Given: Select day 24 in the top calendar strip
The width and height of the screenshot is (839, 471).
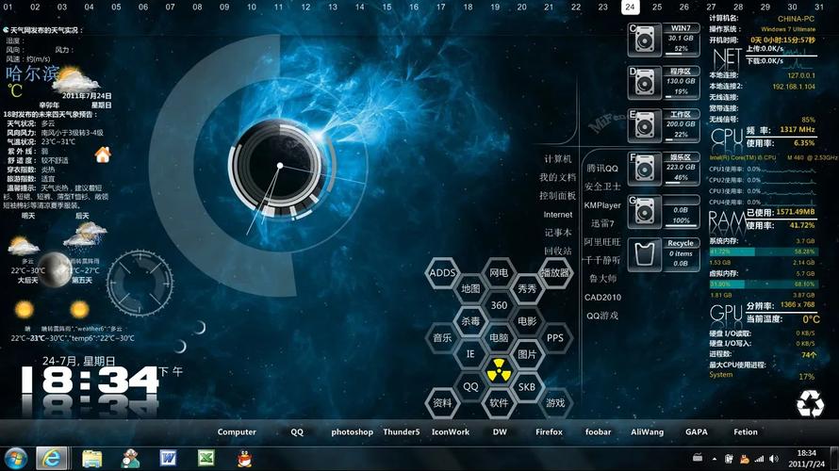Looking at the screenshot, I should [x=630, y=7].
